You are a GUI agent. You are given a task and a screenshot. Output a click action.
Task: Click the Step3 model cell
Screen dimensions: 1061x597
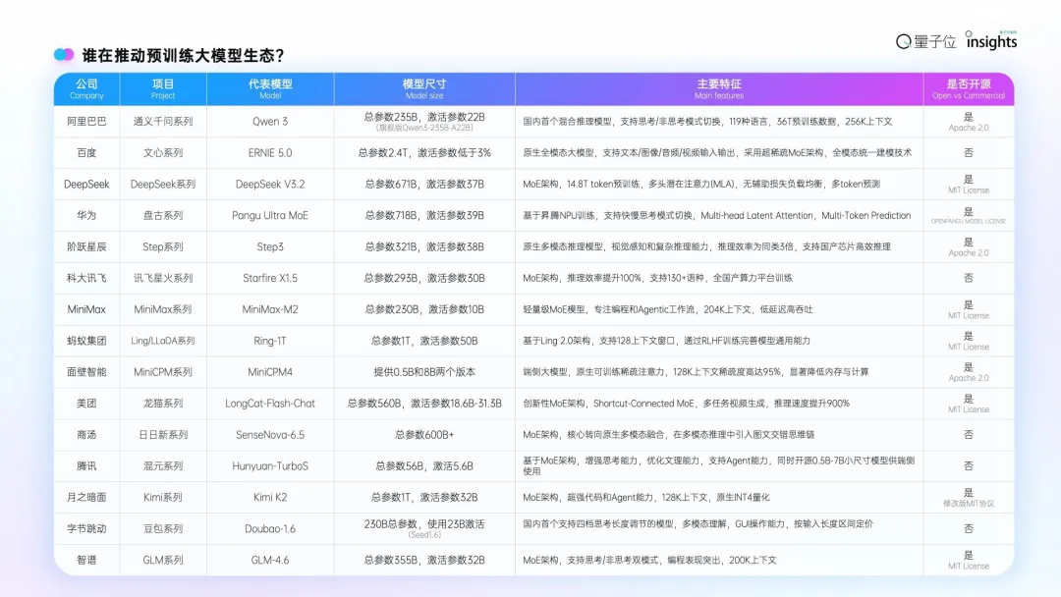click(x=270, y=246)
